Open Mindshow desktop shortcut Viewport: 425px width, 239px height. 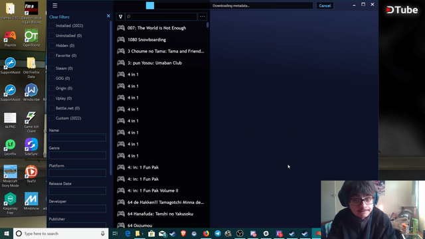tap(31, 201)
